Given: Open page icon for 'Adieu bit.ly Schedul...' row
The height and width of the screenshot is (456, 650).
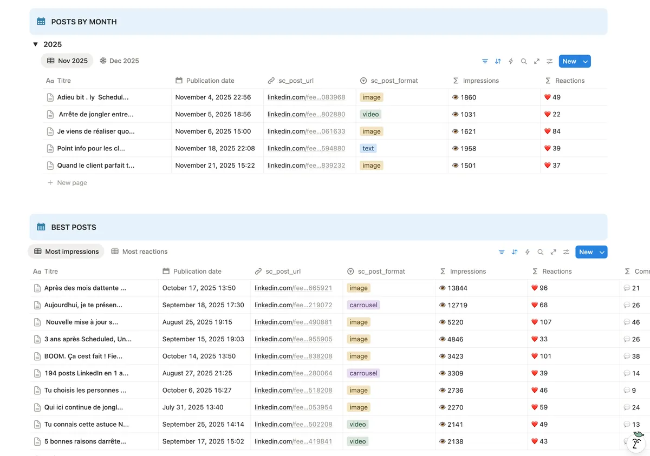Looking at the screenshot, I should 50,97.
